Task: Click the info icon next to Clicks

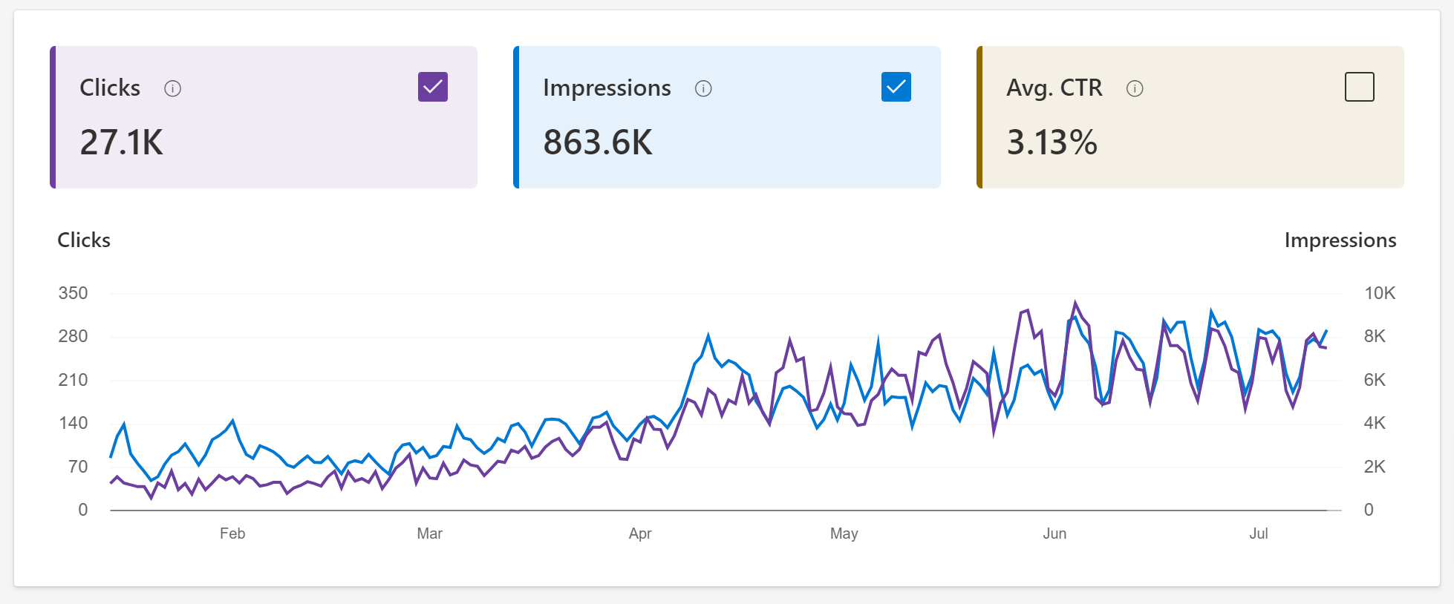Action: pos(172,89)
